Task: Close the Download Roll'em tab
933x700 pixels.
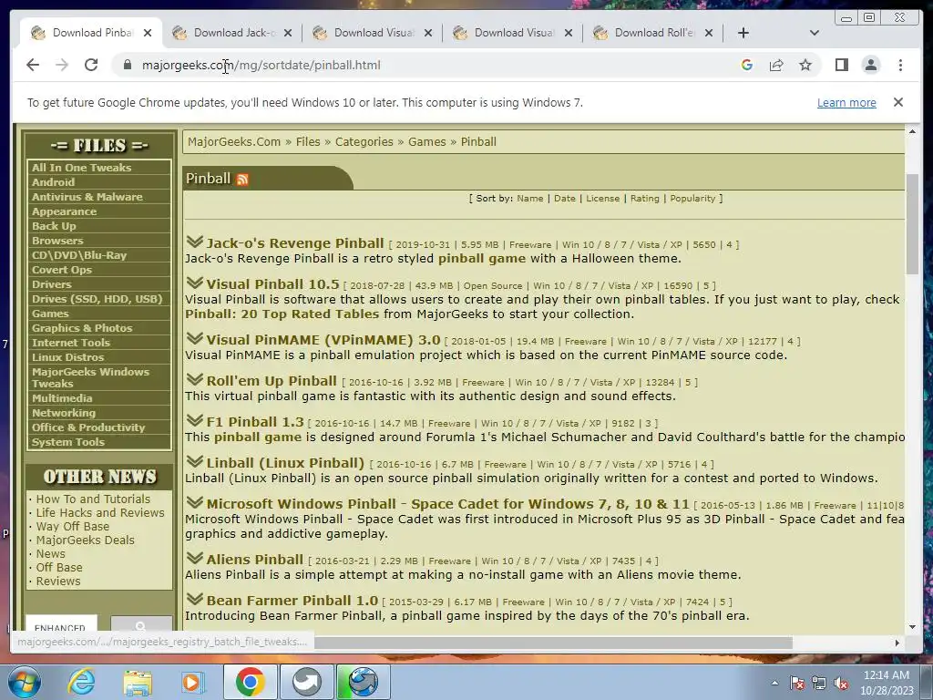Action: tap(709, 33)
